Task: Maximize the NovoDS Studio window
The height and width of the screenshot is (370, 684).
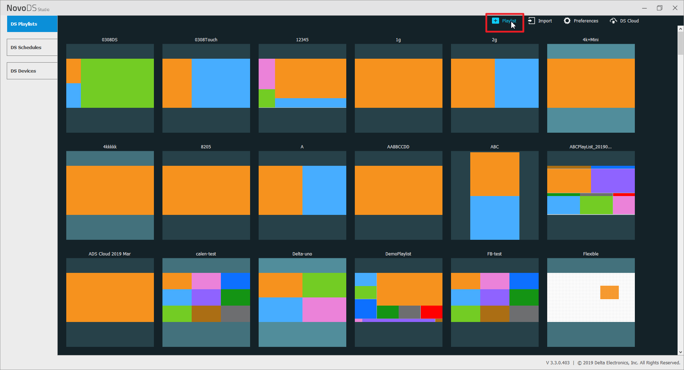Action: click(x=659, y=8)
